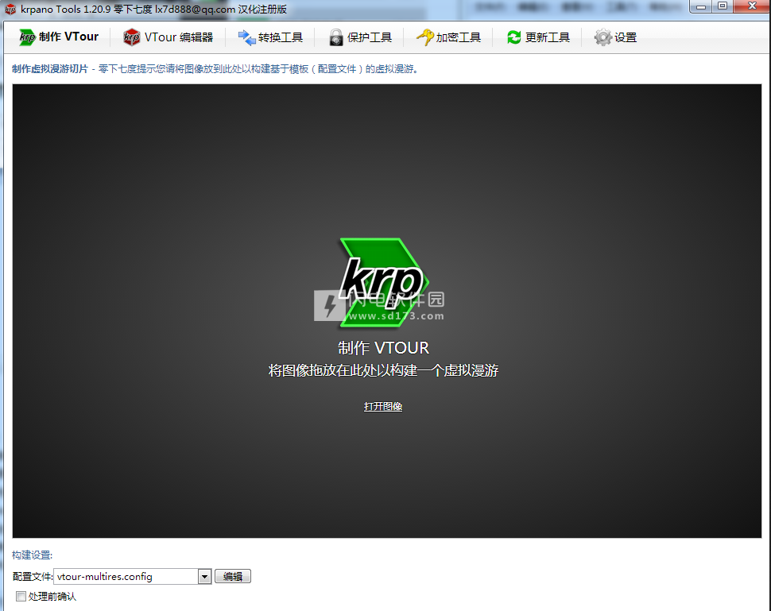Switch to the 制作 VTour tab
This screenshot has height=611, width=771.
point(59,37)
